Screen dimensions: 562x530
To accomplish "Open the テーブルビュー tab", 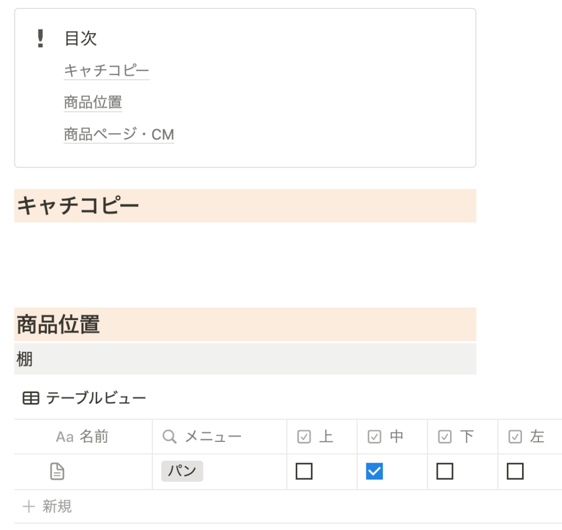I will [x=85, y=398].
